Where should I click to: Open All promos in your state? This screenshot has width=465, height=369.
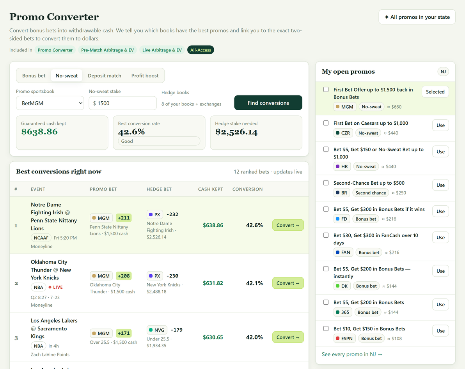pyautogui.click(x=417, y=17)
